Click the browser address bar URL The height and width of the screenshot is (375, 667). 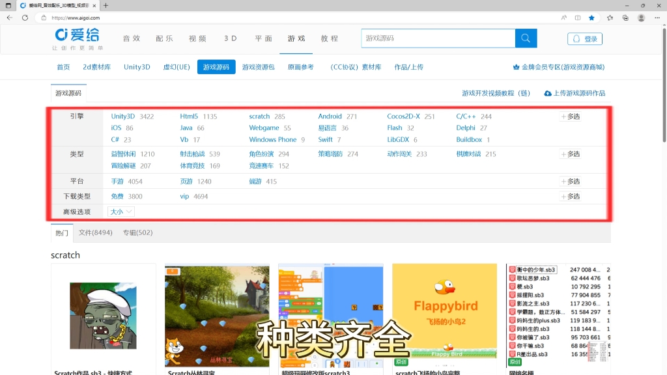tap(76, 18)
